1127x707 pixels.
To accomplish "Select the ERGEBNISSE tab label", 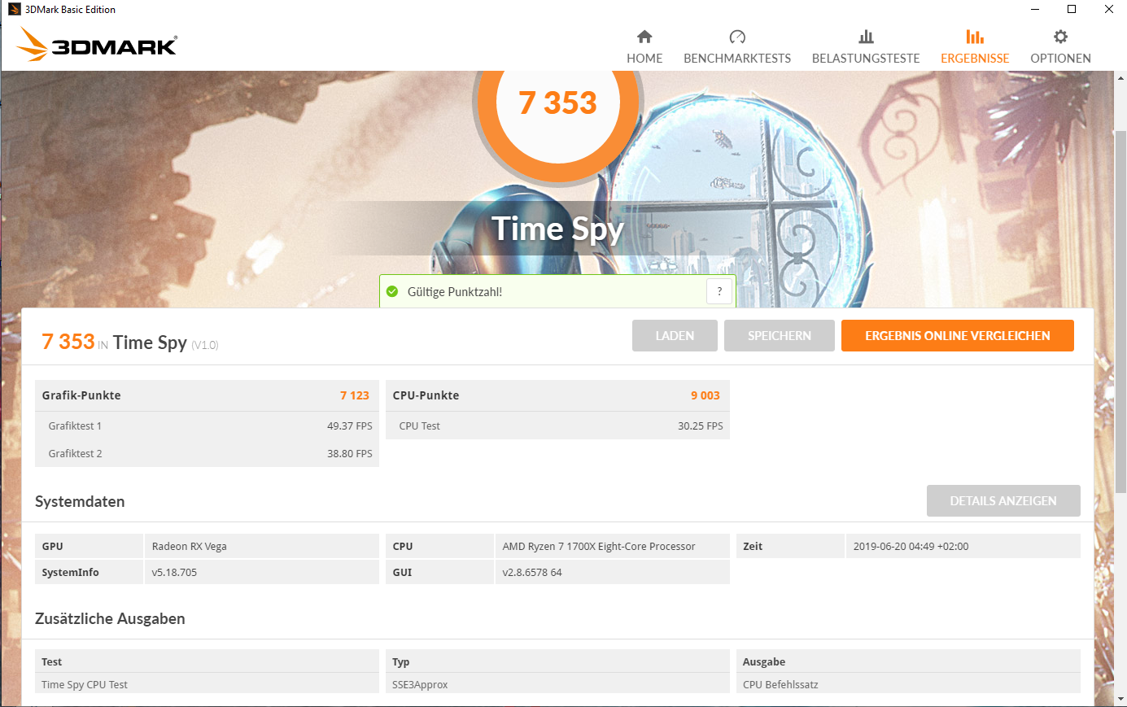I will pos(975,59).
